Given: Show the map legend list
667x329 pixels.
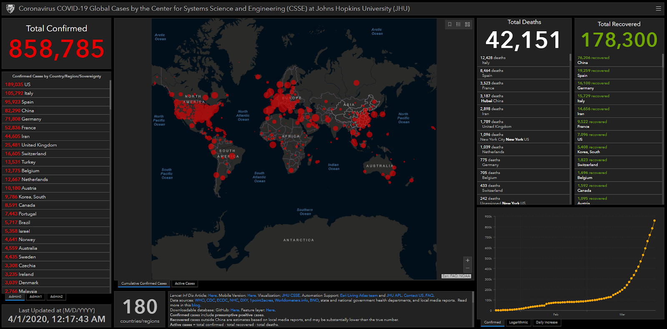Looking at the screenshot, I should (x=458, y=24).
